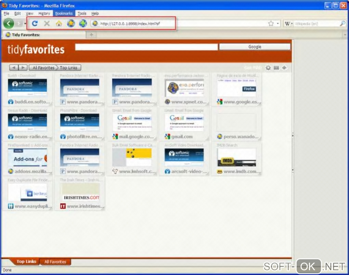
Task: Open the arcsoft-video Softonic thumbnail
Action: coord(184,158)
